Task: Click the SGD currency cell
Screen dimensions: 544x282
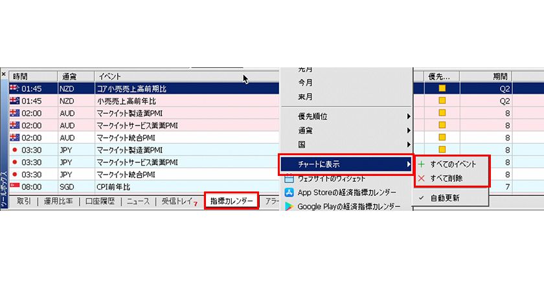Action: [x=67, y=187]
